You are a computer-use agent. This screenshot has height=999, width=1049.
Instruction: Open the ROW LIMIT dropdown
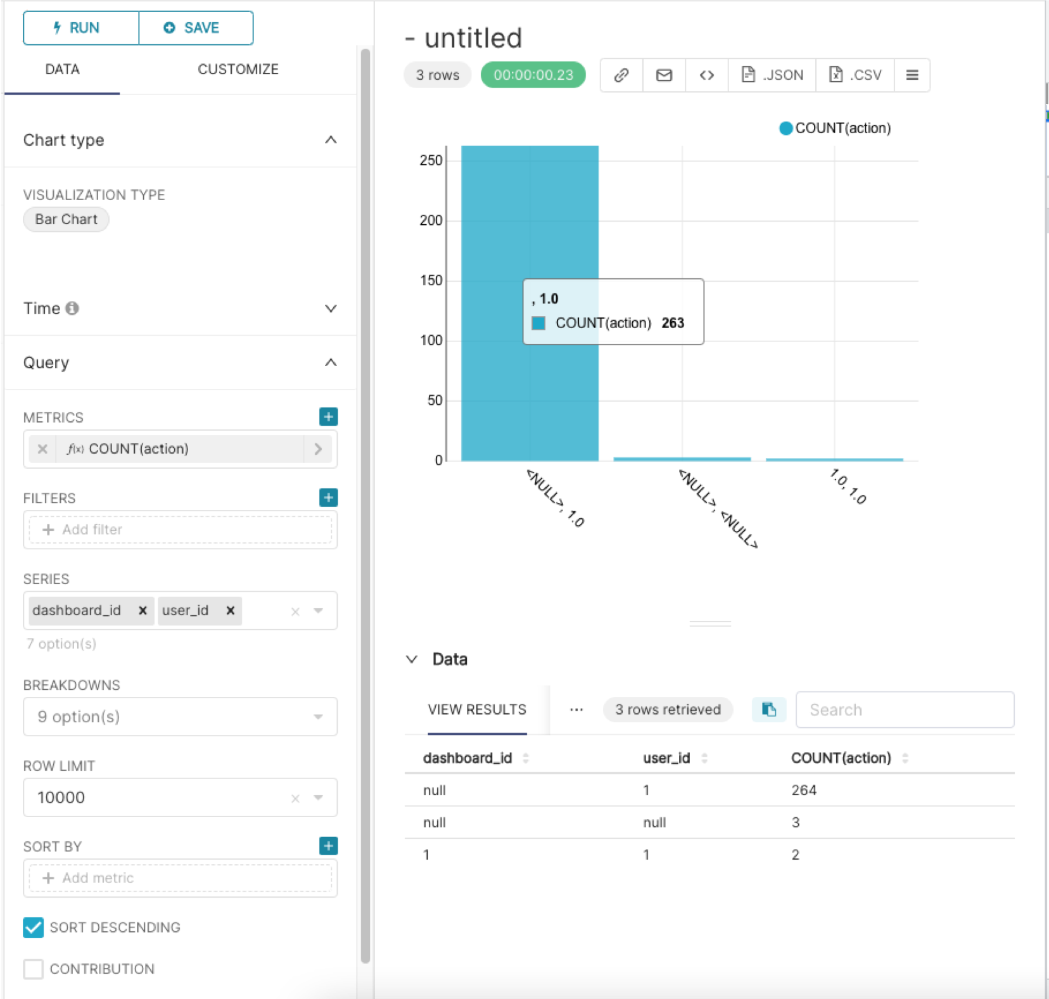click(318, 798)
